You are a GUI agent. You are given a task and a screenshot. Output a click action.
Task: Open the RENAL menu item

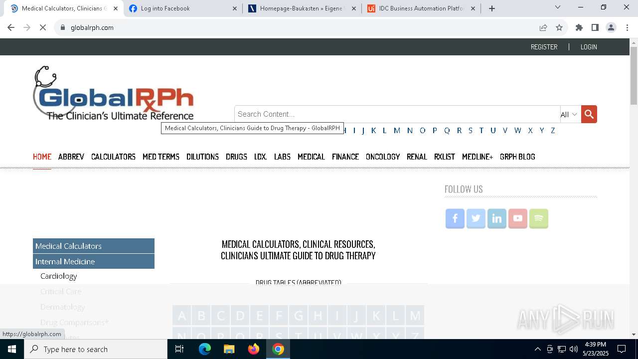[x=417, y=157]
